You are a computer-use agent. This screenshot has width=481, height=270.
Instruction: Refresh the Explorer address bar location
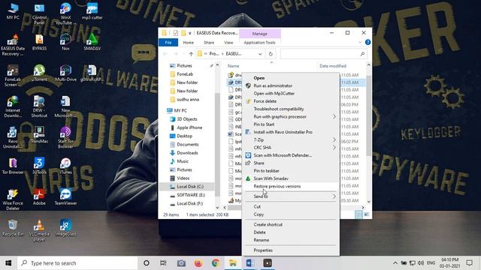[271, 54]
